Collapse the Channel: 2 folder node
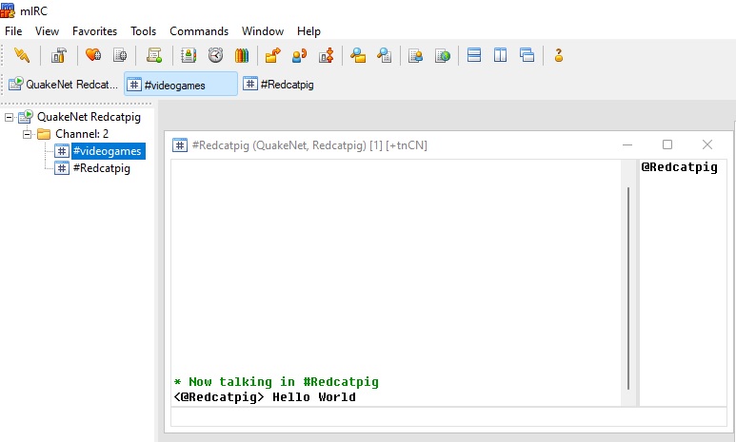The width and height of the screenshot is (736, 442). 28,135
